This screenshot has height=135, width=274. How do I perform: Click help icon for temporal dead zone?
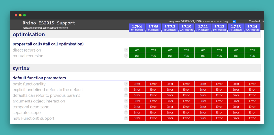coord(126,107)
